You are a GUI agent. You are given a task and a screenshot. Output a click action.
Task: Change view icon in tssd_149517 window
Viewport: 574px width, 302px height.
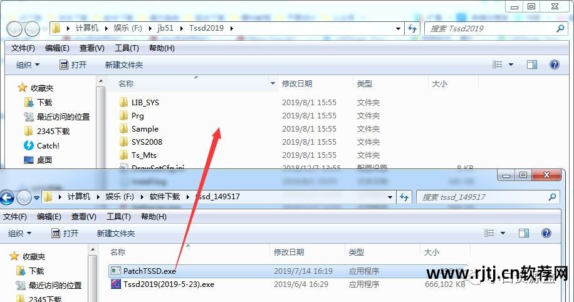coord(489,233)
